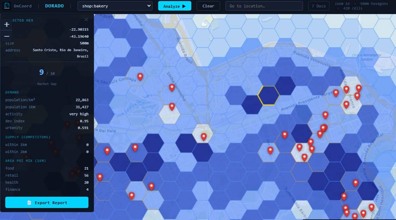Click the 420 cells status text
This screenshot has height=220, width=396.
point(353,8)
